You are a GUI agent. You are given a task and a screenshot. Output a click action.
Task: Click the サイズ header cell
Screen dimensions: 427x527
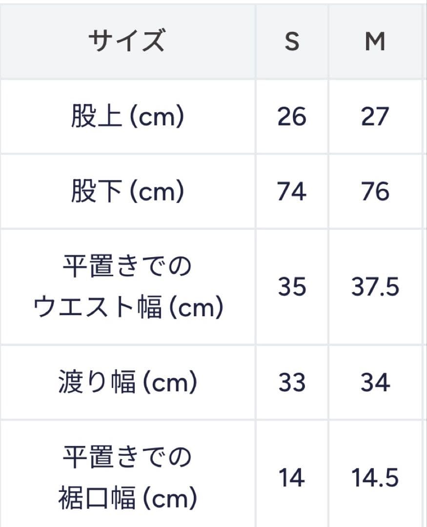coord(126,41)
